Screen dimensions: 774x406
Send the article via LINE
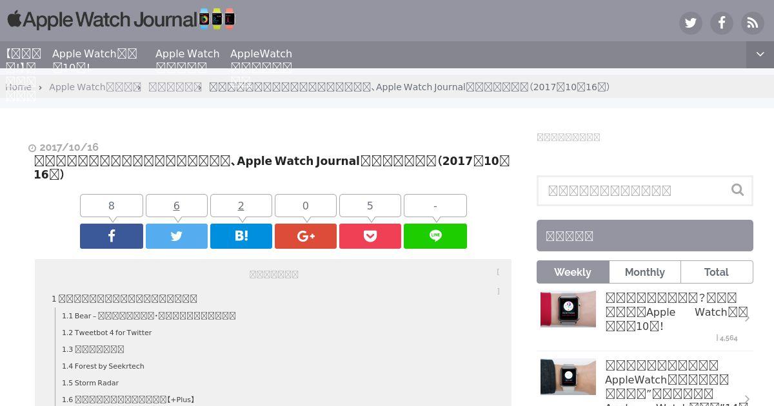[x=435, y=236]
